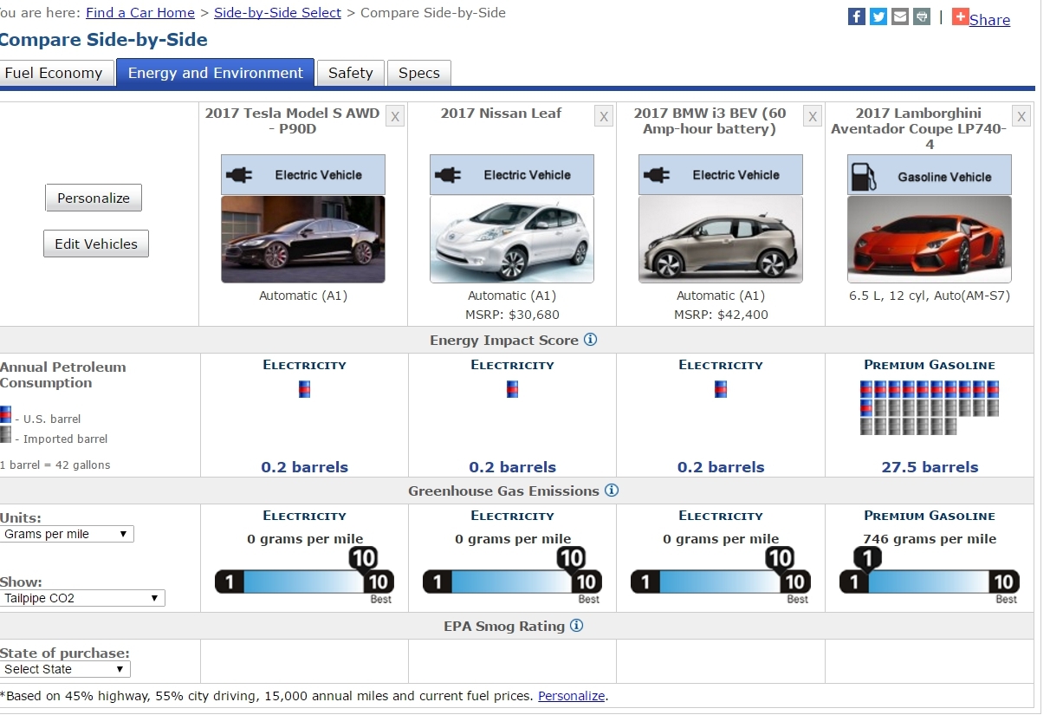
Task: Click the Premium Gasoline label under Energy Impact
Action: coord(930,365)
